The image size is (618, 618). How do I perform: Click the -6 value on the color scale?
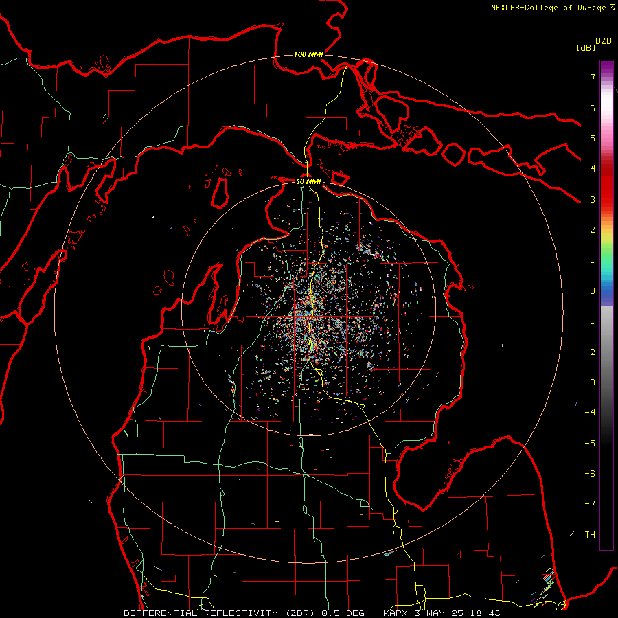tap(590, 474)
